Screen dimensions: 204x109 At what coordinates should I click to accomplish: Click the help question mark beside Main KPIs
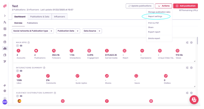(29, 42)
